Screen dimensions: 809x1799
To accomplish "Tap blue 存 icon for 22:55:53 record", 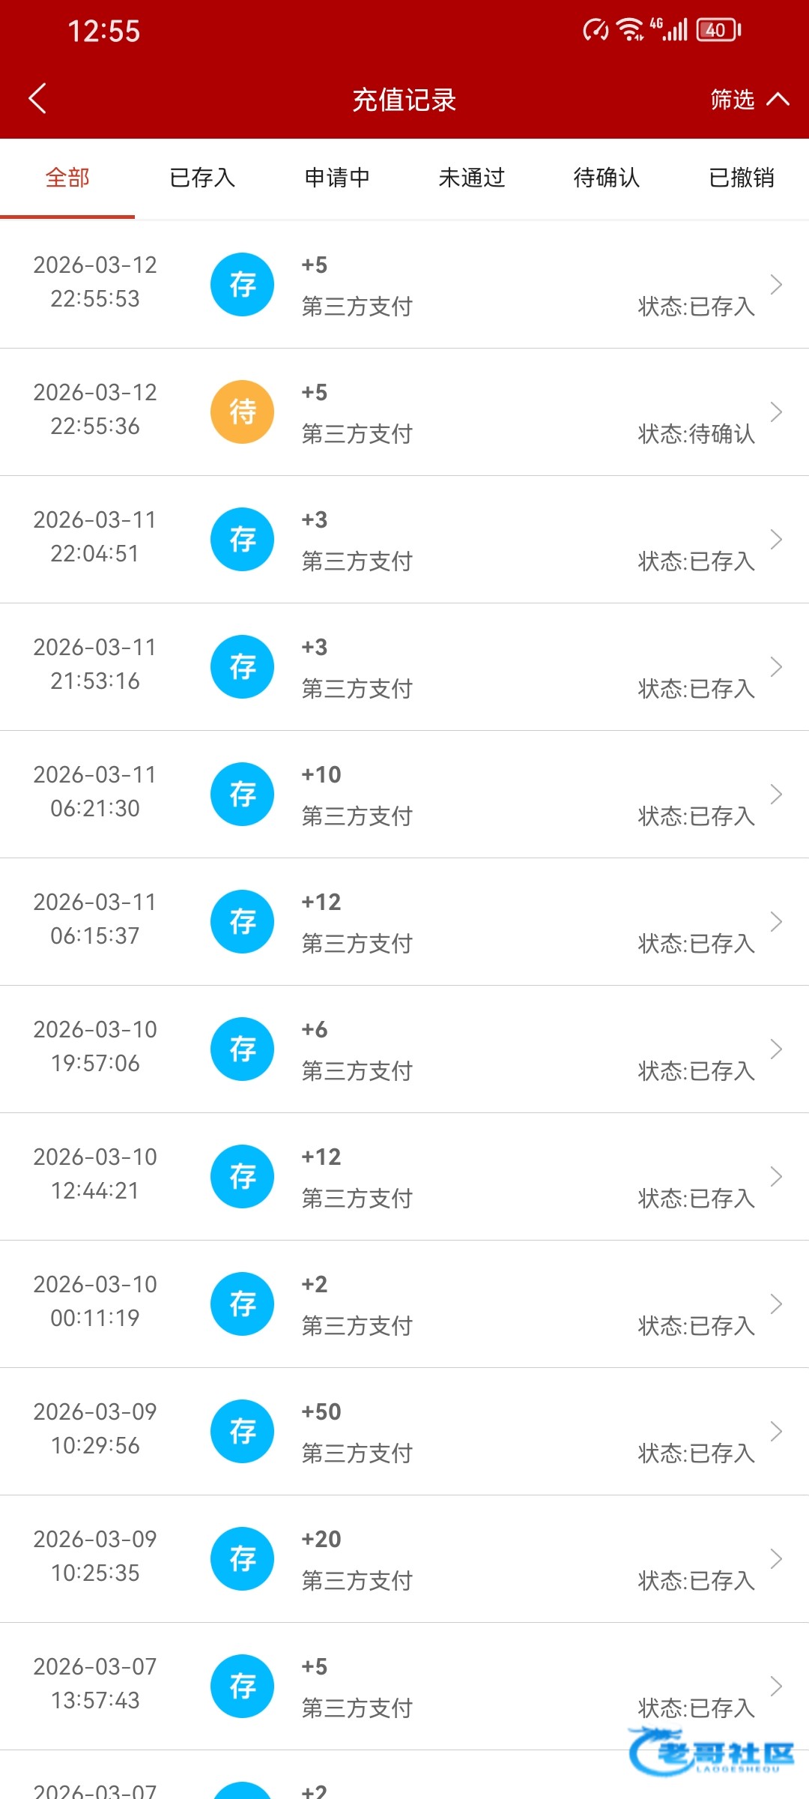I will click(242, 284).
